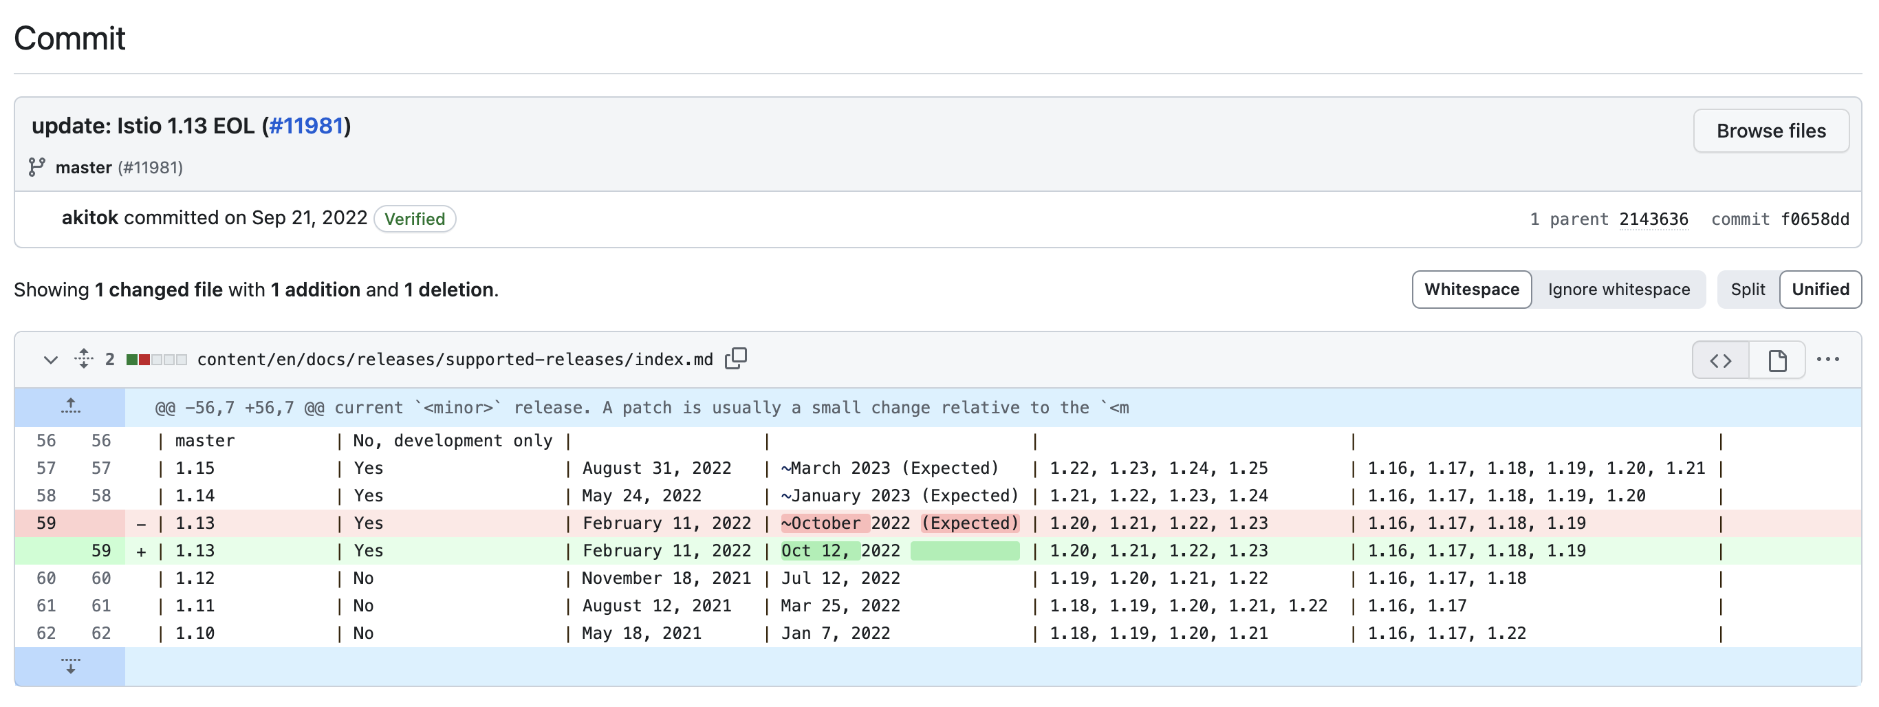The height and width of the screenshot is (707, 1879).
Task: Expand lines above the diff hunk
Action: [x=70, y=407]
